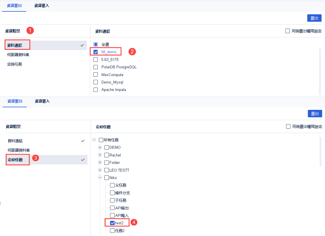Click the red number 4 badge beside test2
Screen dimensions: 325x236
pyautogui.click(x=134, y=222)
